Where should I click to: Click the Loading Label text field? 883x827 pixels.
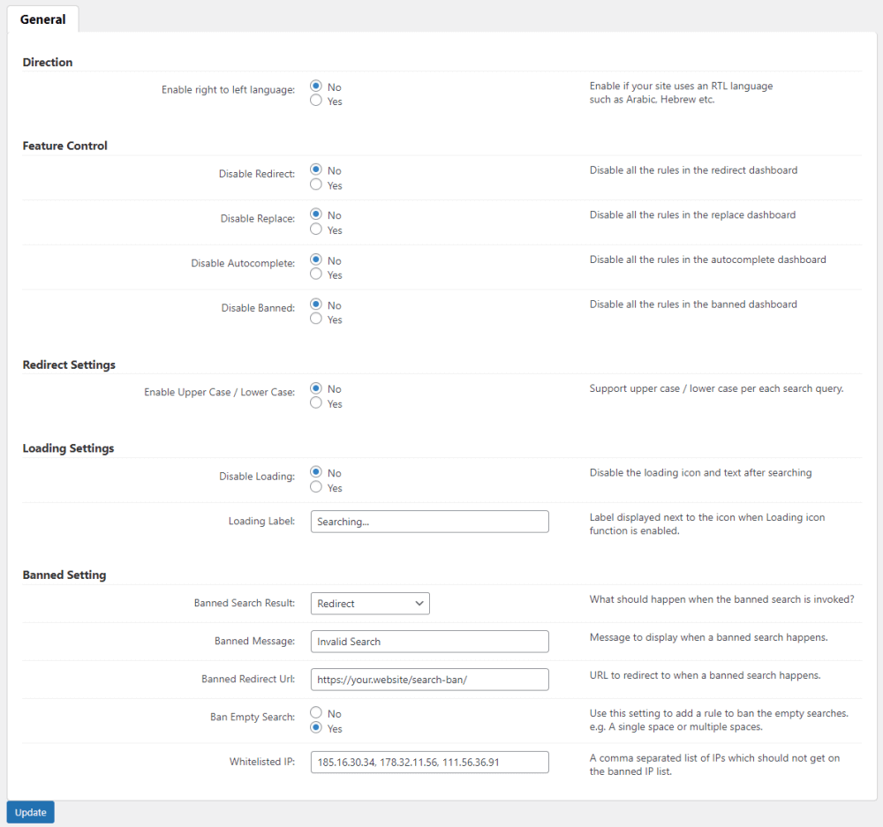point(429,522)
